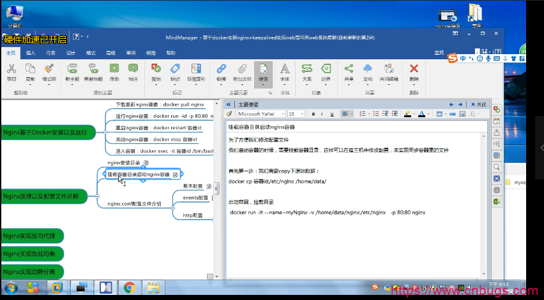Collapse the Nginx原理以及配置文件讲解 branch
544x300 pixels.
(x=97, y=196)
